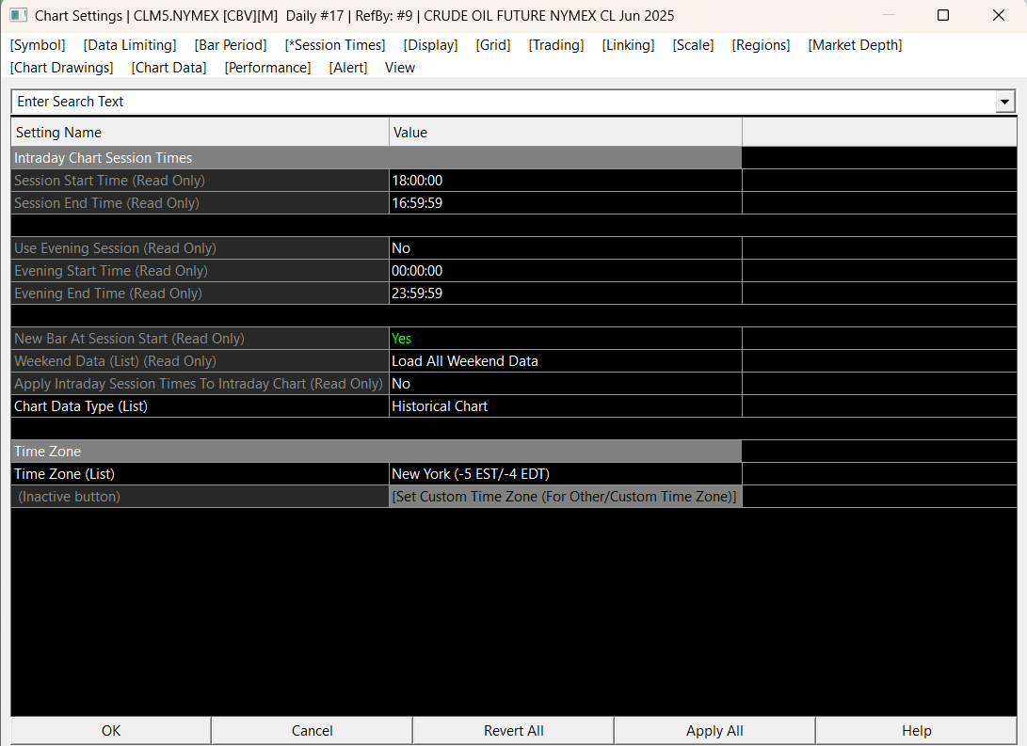Select the (Inactive button) label
This screenshot has height=746, width=1027.
point(200,497)
